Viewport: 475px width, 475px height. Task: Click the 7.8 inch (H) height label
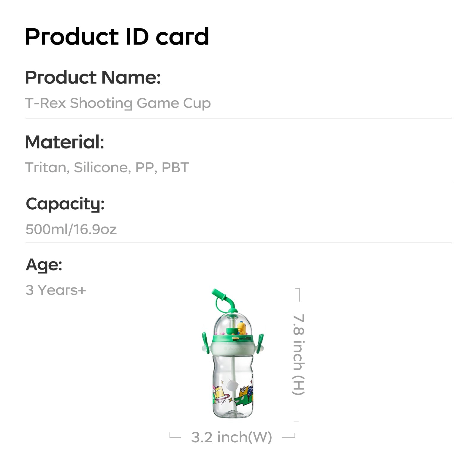298,354
